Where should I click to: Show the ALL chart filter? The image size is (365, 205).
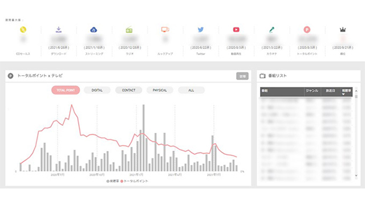[x=191, y=90]
